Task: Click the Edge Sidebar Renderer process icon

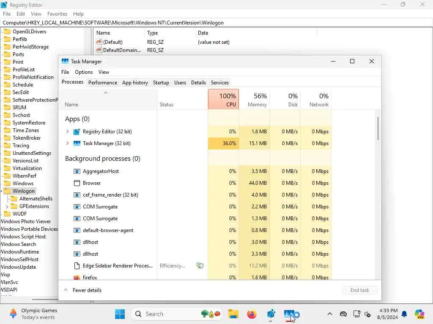Action: (x=77, y=266)
